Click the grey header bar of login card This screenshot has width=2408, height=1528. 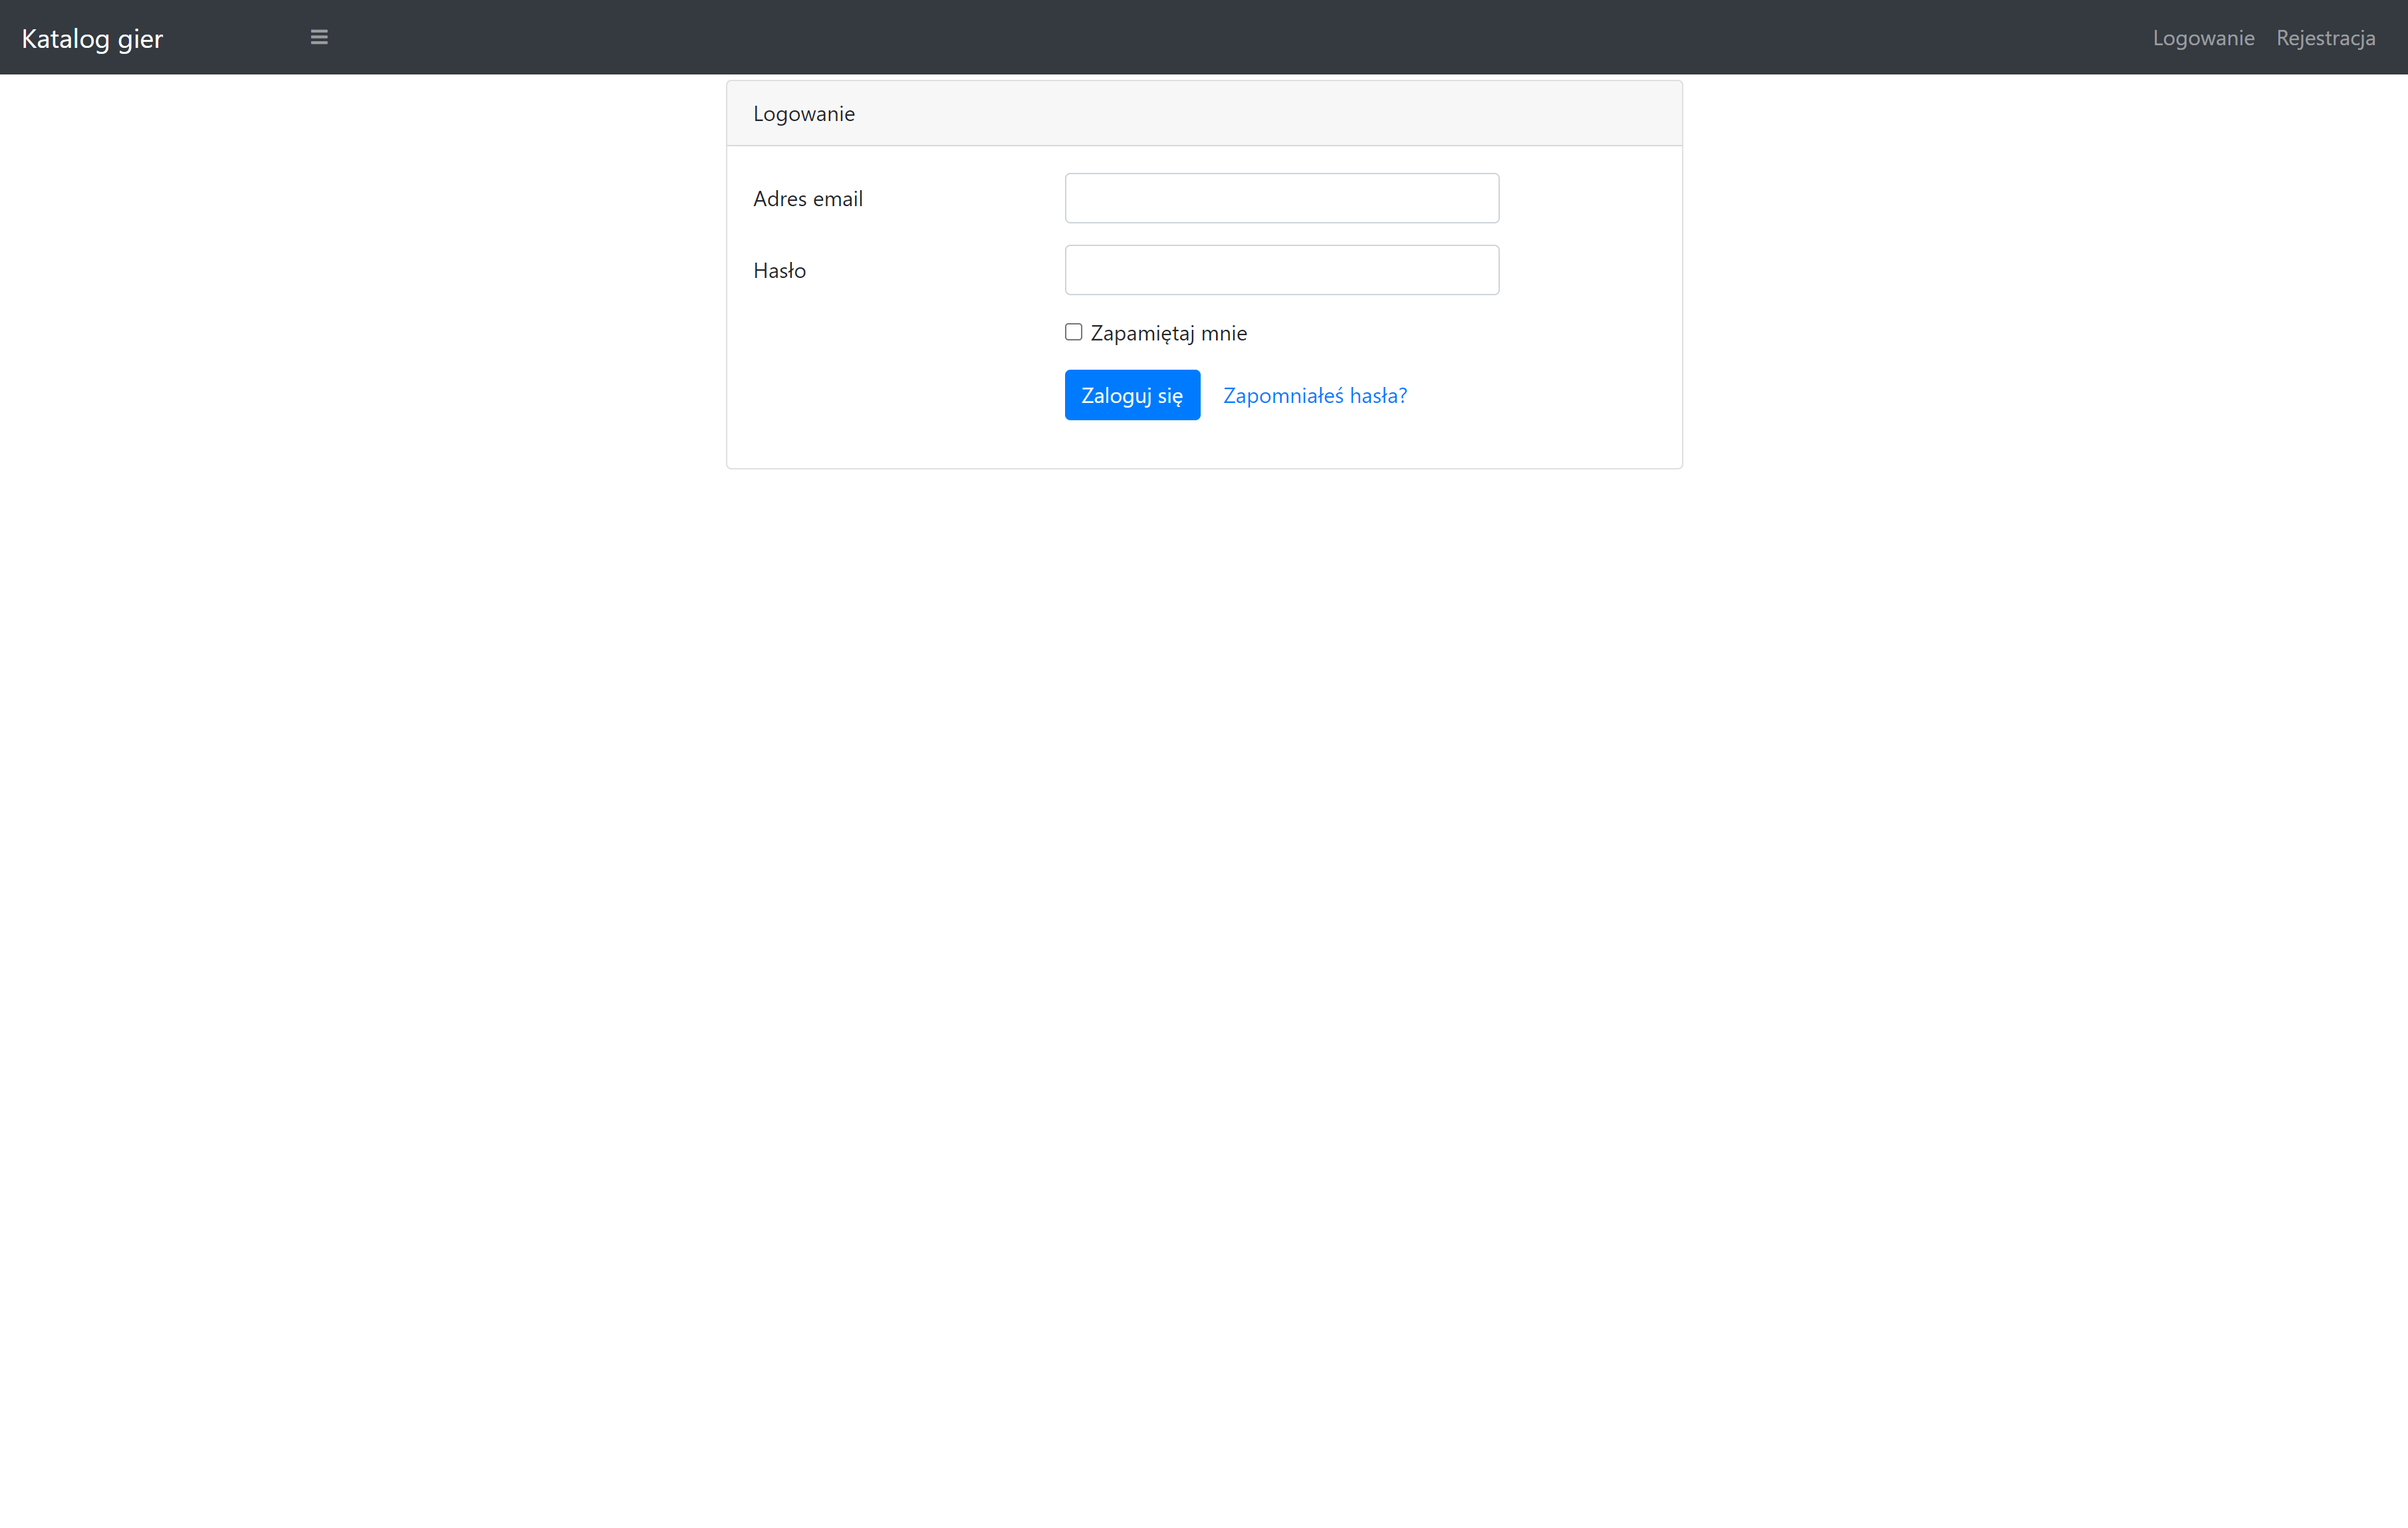pyautogui.click(x=1300, y=114)
